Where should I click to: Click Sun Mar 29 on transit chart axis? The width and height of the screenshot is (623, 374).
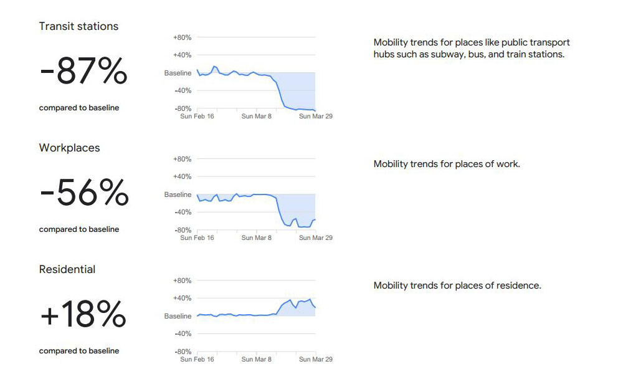(315, 116)
